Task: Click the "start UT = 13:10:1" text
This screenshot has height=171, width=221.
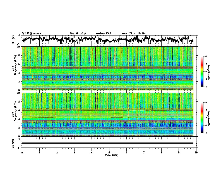Action: (x=135, y=34)
